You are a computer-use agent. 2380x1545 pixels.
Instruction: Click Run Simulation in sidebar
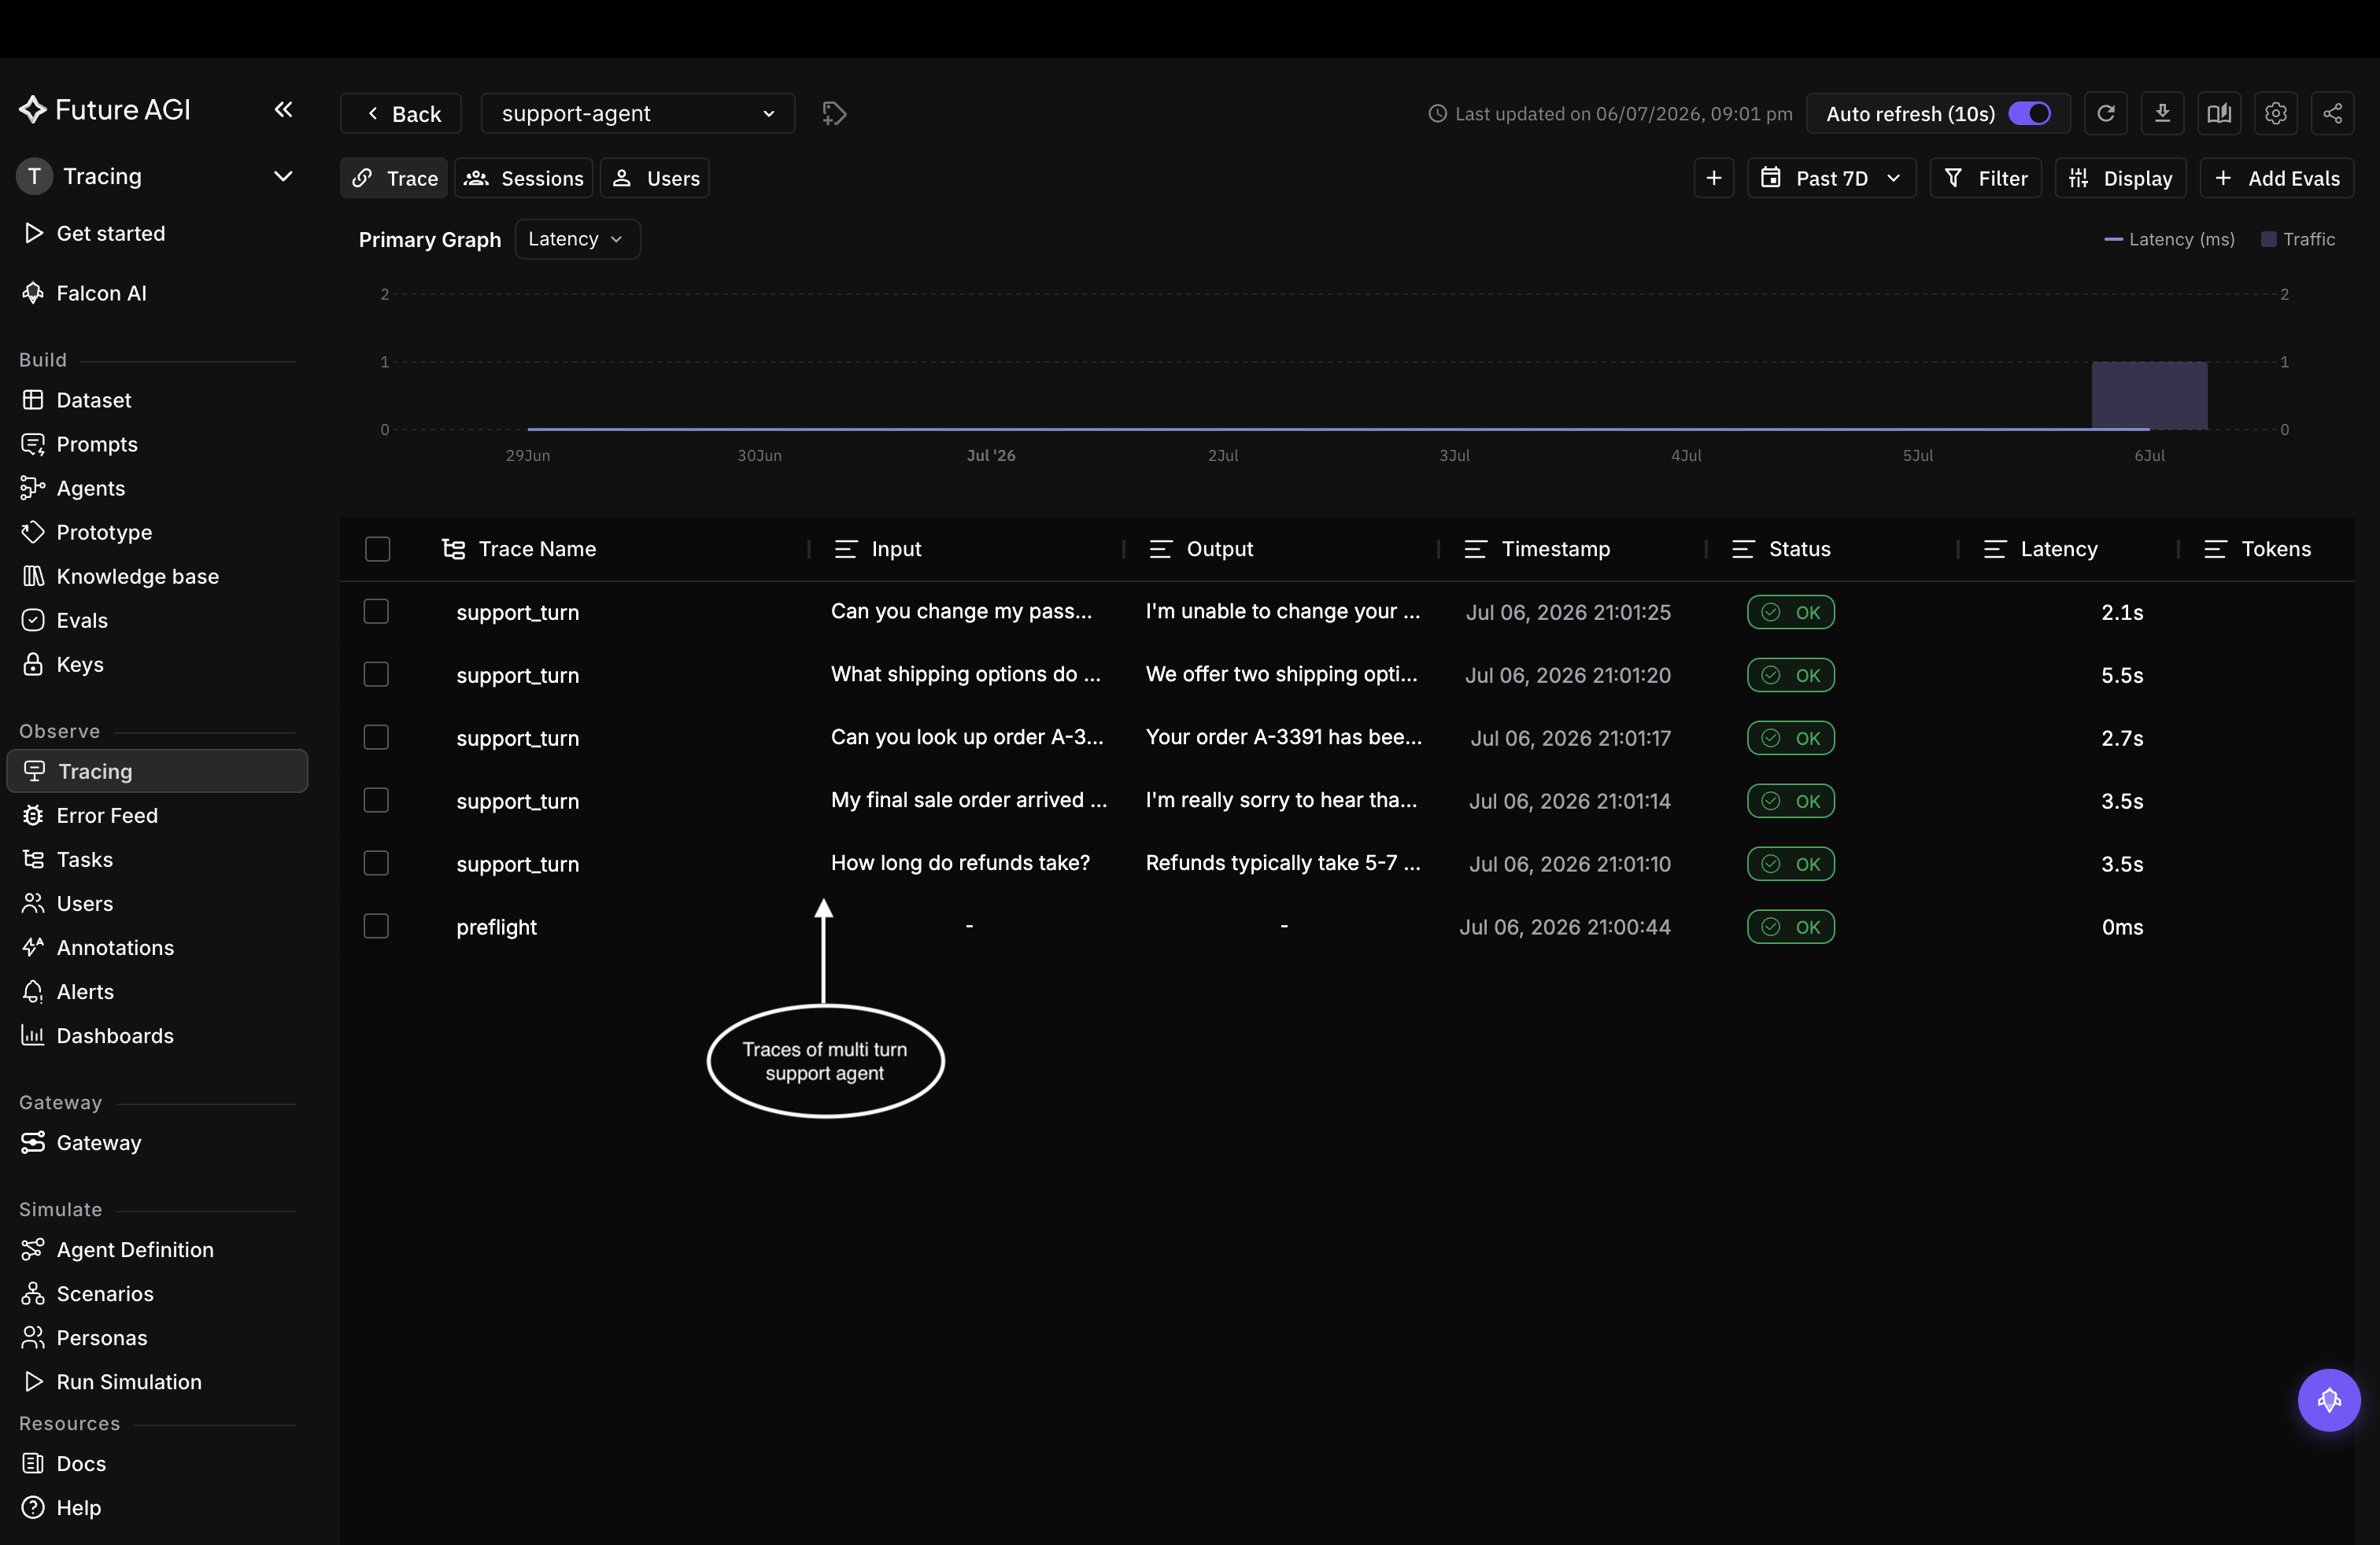[x=128, y=1381]
